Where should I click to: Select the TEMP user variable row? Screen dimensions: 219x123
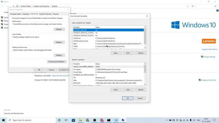[108, 46]
